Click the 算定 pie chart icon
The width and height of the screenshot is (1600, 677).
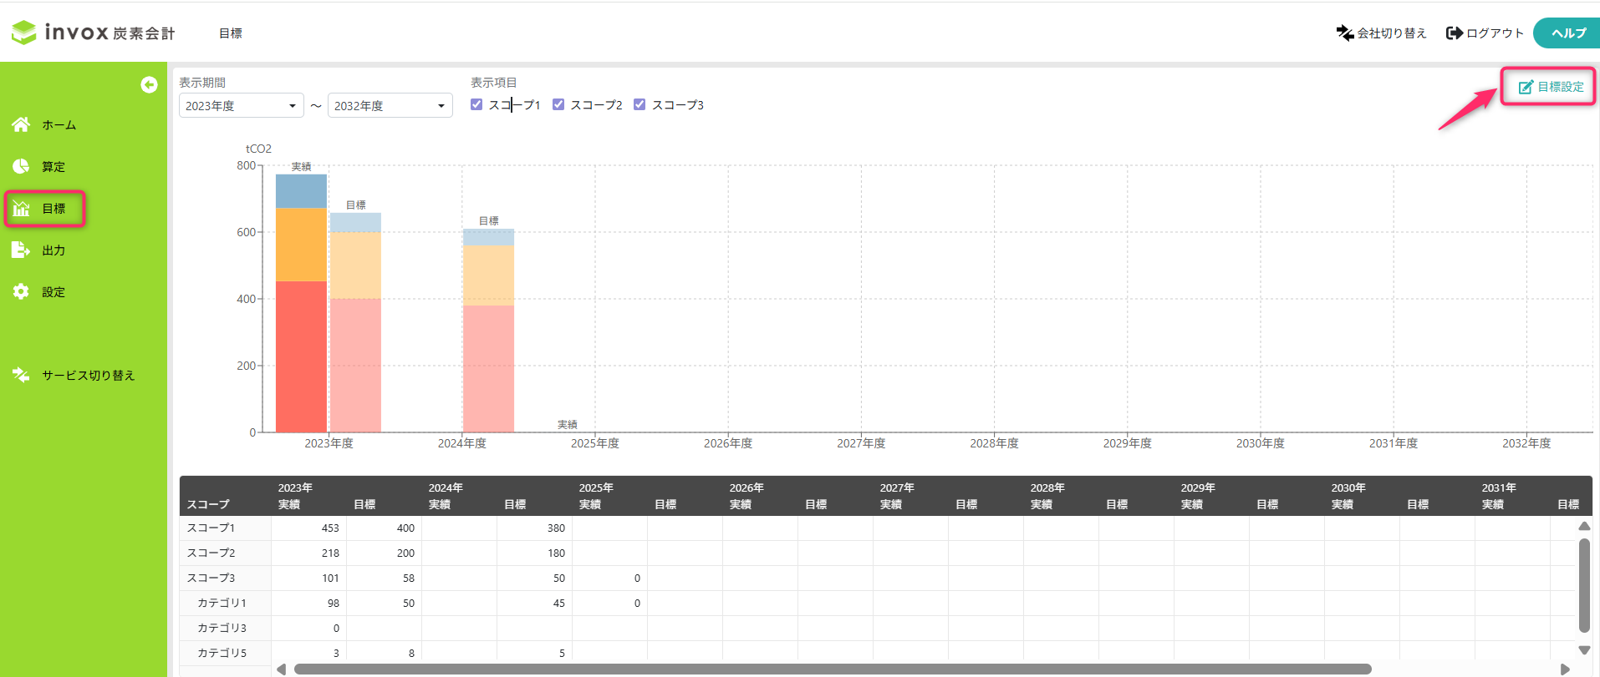(x=21, y=166)
